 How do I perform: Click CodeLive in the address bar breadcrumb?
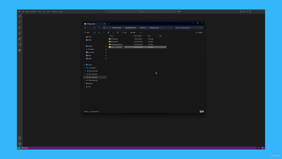[143, 28]
